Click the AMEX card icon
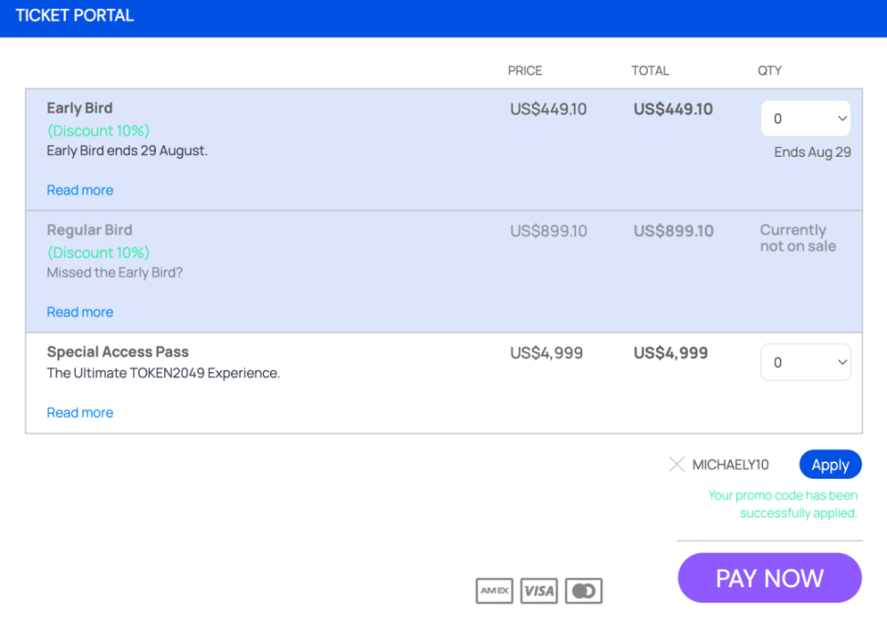The image size is (887, 620). [495, 591]
